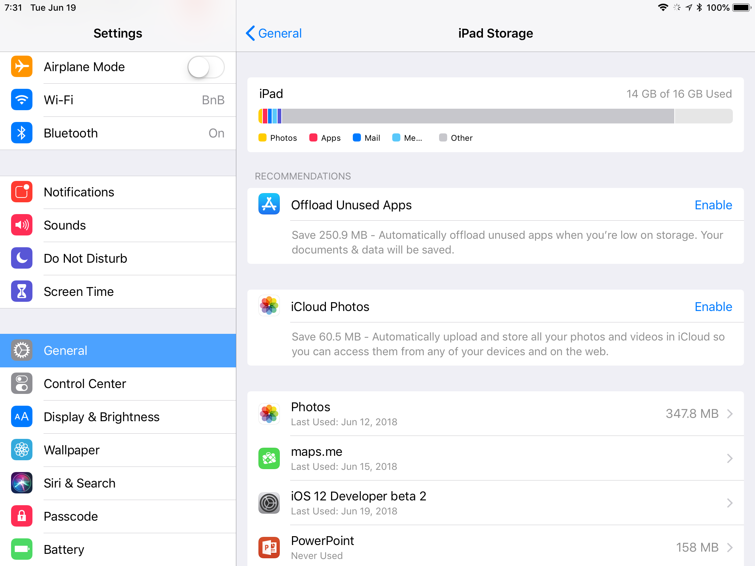Open Wi-Fi settings showing BnB
The width and height of the screenshot is (755, 566).
tap(118, 100)
